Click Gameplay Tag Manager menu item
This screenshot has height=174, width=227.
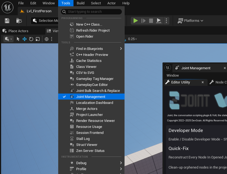[95, 79]
